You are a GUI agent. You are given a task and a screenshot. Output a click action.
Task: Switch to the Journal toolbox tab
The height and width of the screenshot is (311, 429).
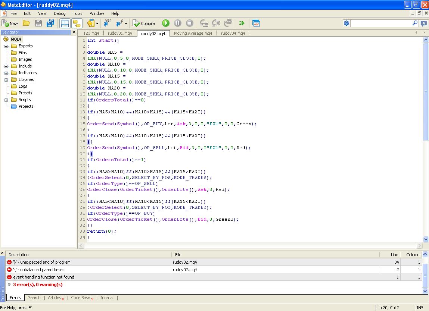point(107,298)
